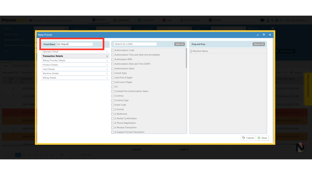Click the graduation cap icon in header

[x=263, y=20]
